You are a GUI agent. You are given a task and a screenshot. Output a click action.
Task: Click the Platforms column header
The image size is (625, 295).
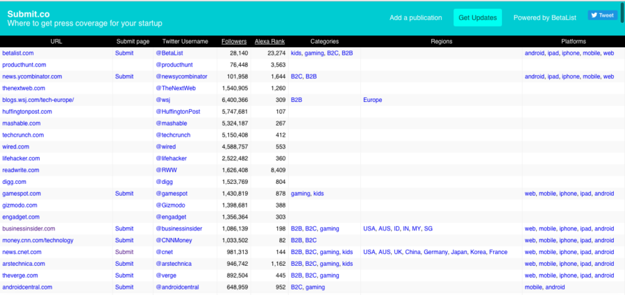click(574, 42)
